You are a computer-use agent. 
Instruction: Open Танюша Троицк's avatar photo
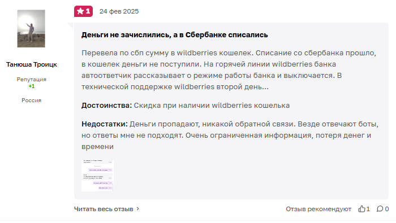31,28
